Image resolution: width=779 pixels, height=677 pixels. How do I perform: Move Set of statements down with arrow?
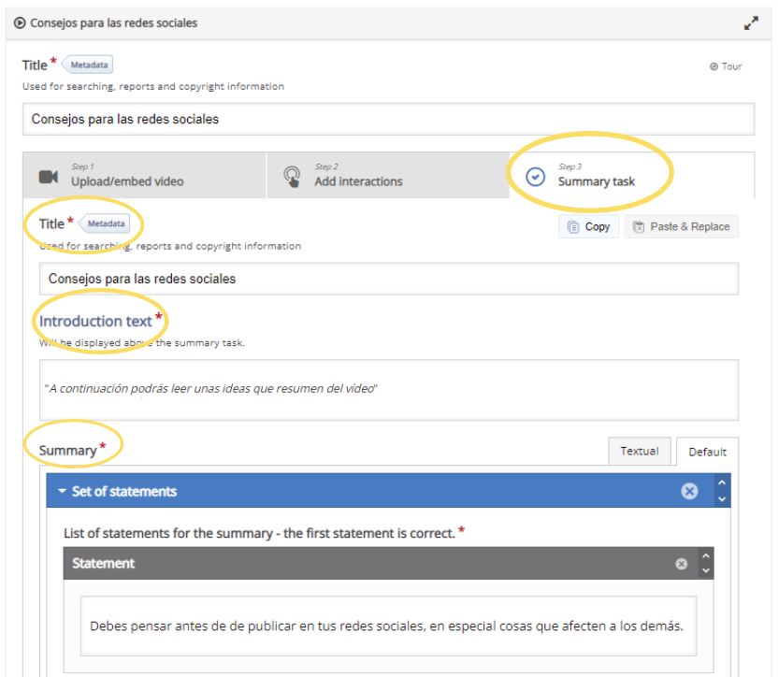pyautogui.click(x=722, y=499)
